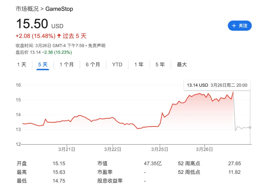
Task: Click the +2.08 (15.48%) change text
Action: click(35, 36)
